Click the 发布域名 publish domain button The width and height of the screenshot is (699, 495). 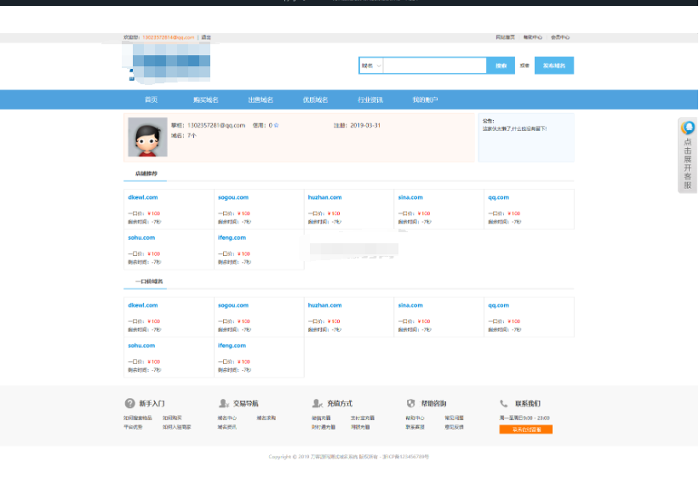pyautogui.click(x=553, y=65)
